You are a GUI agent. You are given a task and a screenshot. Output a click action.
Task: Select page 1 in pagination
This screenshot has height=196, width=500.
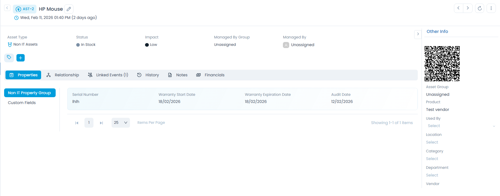[89, 123]
